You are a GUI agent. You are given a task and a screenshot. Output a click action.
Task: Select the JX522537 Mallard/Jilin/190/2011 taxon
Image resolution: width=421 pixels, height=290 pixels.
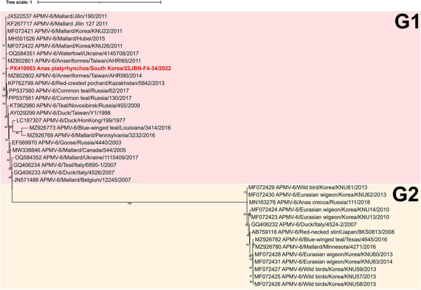coord(57,16)
